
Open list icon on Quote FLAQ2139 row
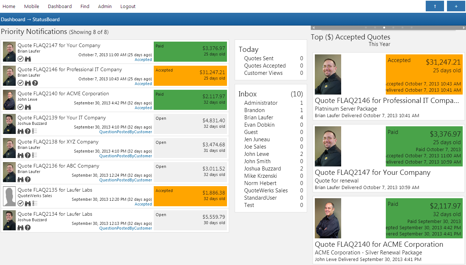[35, 131]
